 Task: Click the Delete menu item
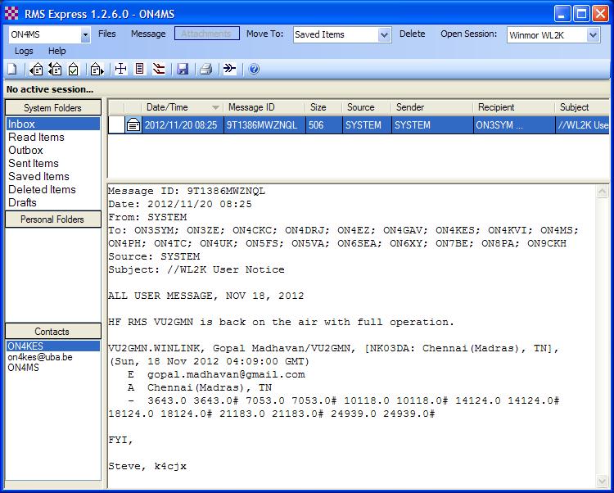[x=413, y=34]
